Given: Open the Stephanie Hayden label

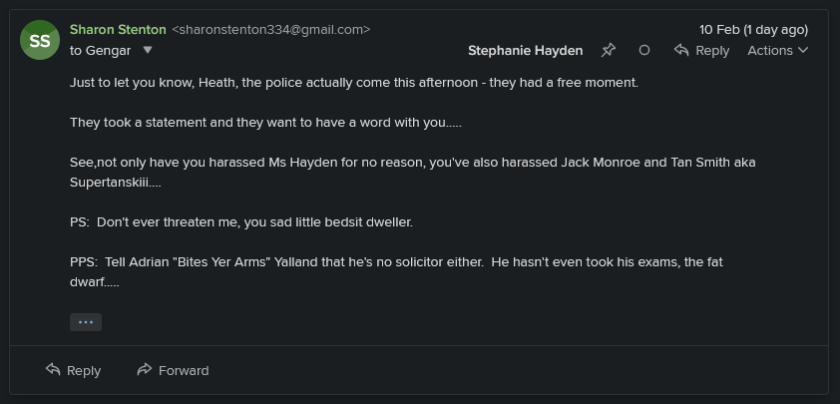Looking at the screenshot, I should pyautogui.click(x=525, y=50).
